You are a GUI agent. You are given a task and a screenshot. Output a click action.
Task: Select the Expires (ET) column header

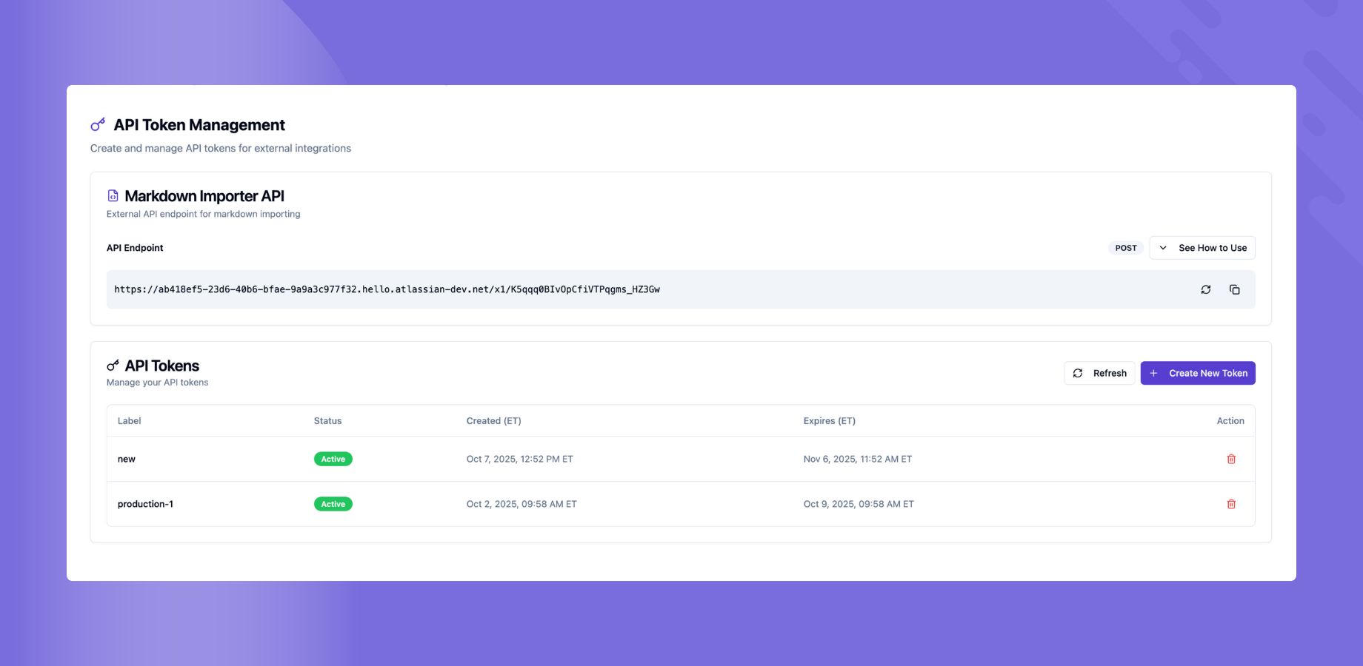[x=829, y=420]
